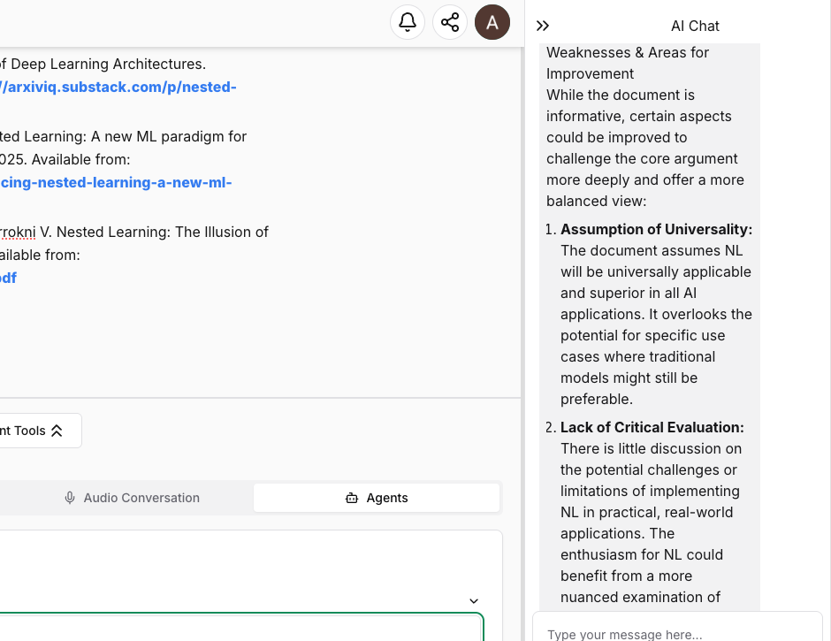Select the Agents tab

(x=377, y=498)
